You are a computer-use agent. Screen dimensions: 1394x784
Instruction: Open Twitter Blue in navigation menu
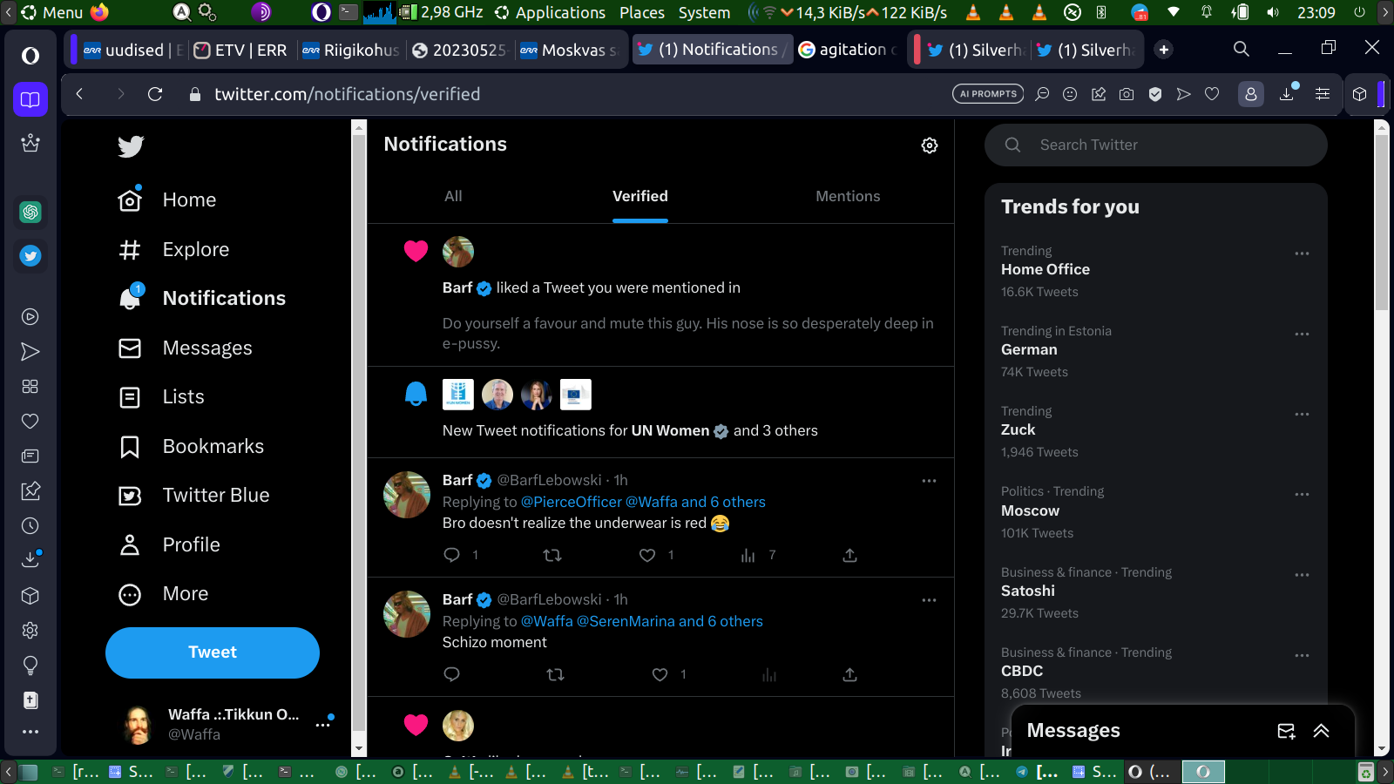[x=194, y=496]
